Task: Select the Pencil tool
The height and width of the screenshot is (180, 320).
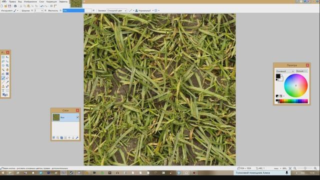Action: point(3,82)
